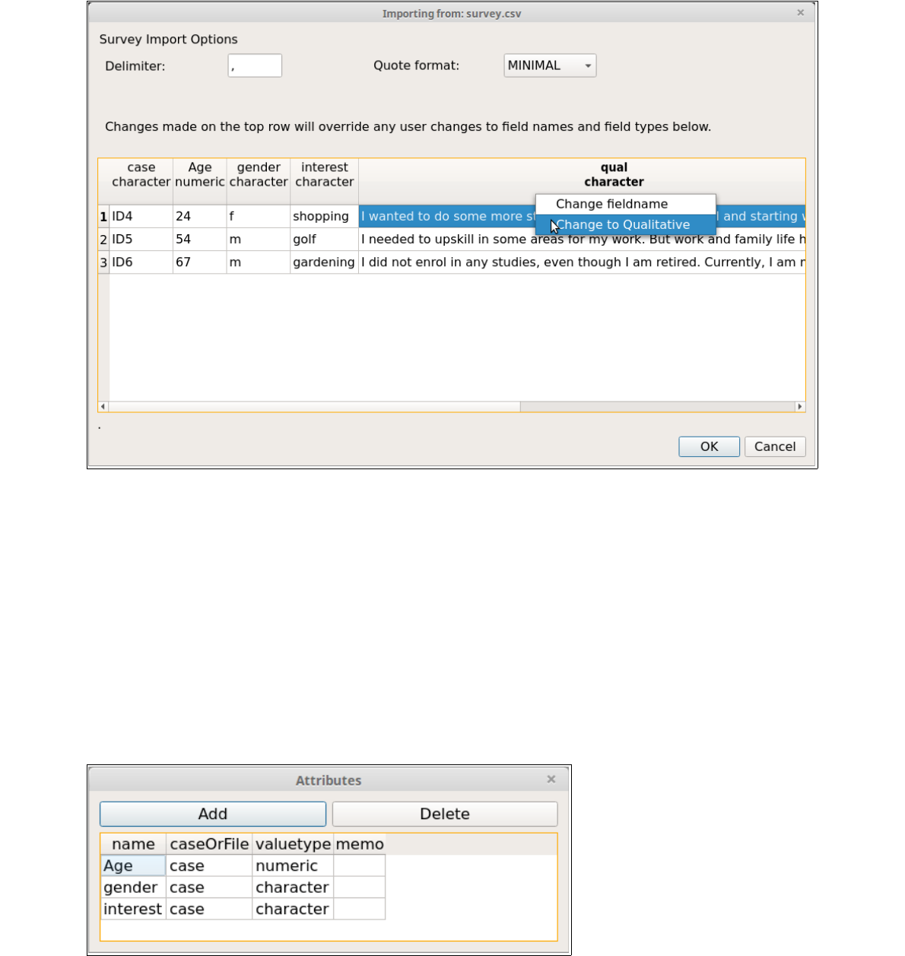Click the 'case' cell in the interest row
This screenshot has width=905, height=956.
[x=209, y=909]
